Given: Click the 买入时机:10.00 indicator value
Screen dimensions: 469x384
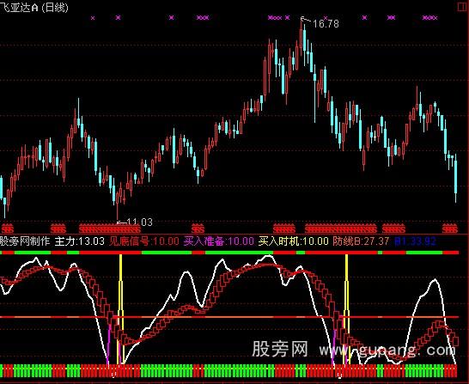Looking at the screenshot, I should 294,241.
